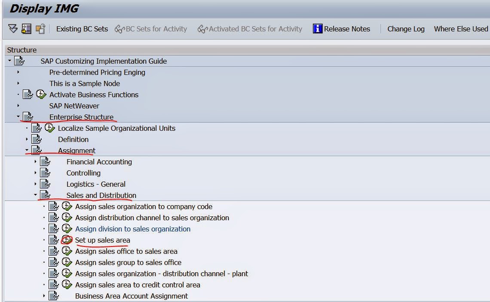Viewport: 490px width, 302px height.
Task: Open documentation for Assign sales group to sales office
Action: (54, 262)
